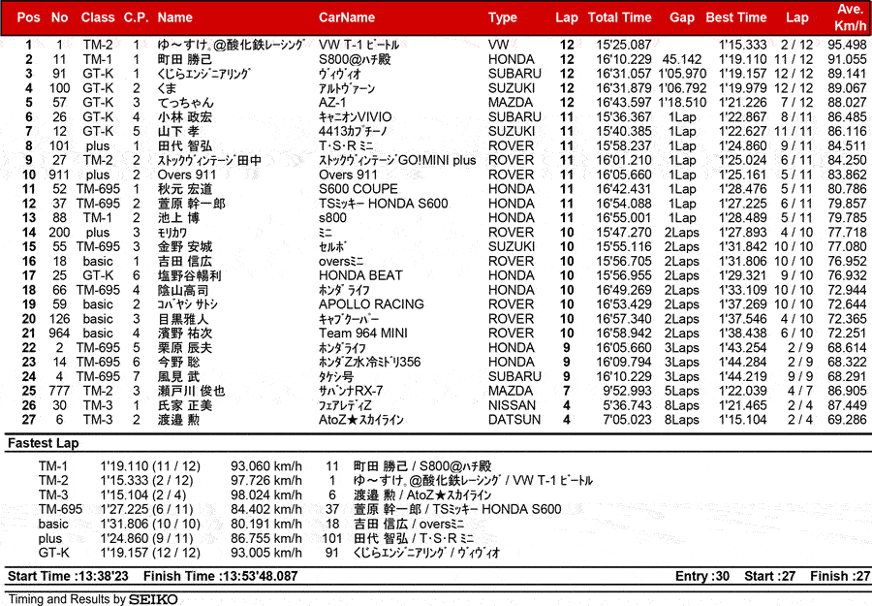Select the name '瀬戸川 俊也'
The image size is (872, 606).
tap(191, 391)
